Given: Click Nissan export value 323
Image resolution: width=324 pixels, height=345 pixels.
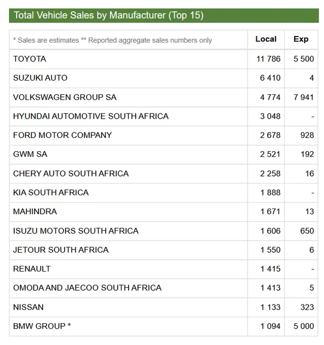Looking at the screenshot, I should (307, 307).
